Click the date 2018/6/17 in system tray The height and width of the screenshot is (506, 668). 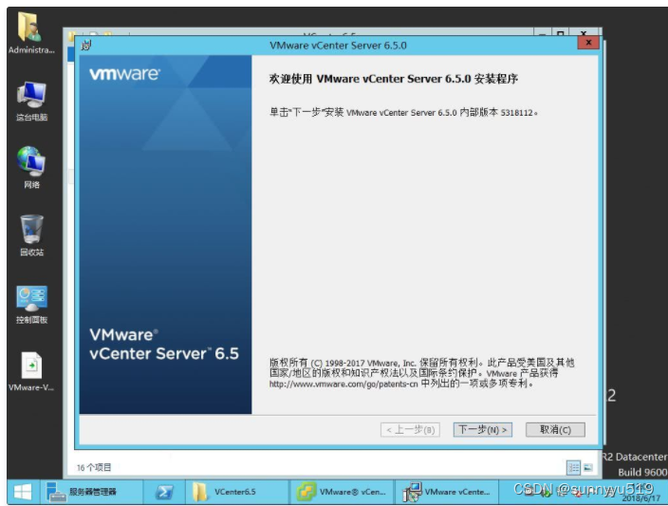[x=640, y=497]
